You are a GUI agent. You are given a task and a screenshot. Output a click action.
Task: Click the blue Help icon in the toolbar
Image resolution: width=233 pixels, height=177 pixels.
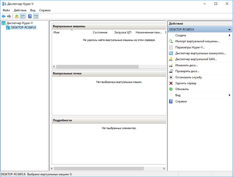tap(30, 16)
